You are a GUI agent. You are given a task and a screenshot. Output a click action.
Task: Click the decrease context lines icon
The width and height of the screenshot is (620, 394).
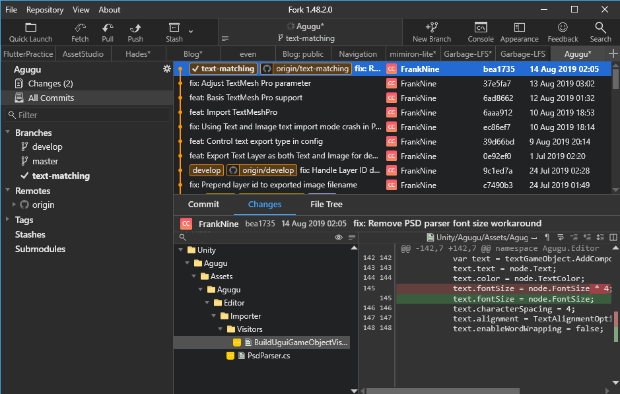pos(574,237)
